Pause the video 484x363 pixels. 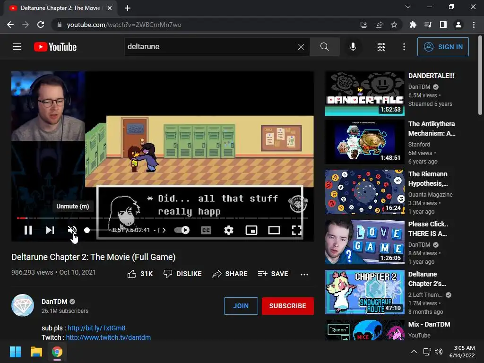(28, 230)
